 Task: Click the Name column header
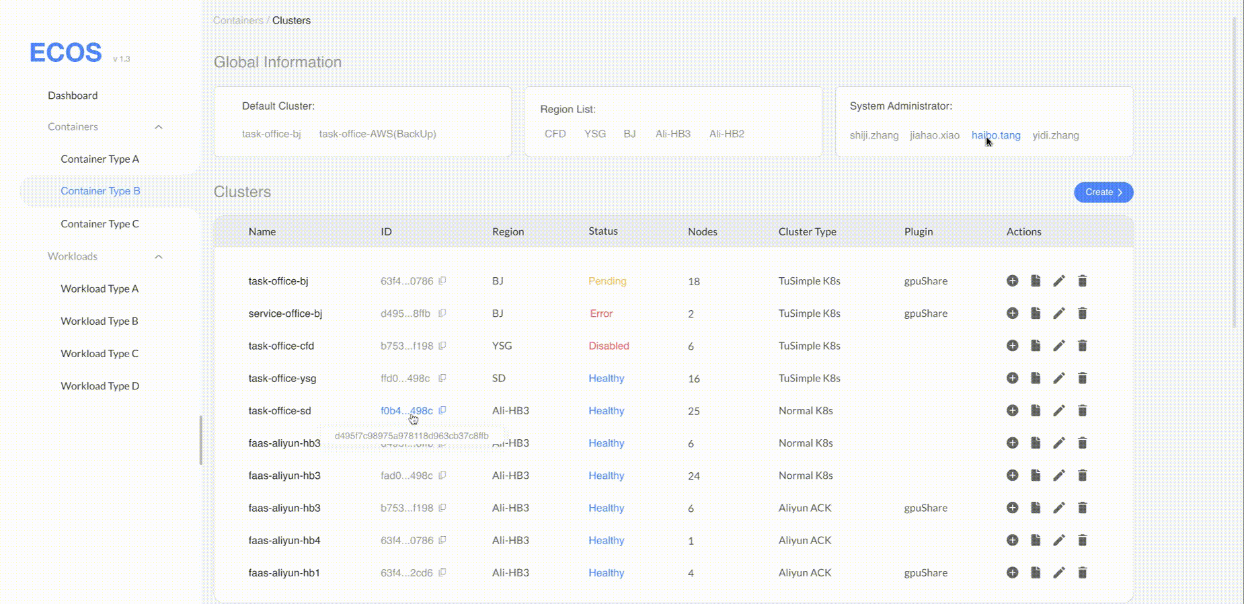pos(262,231)
